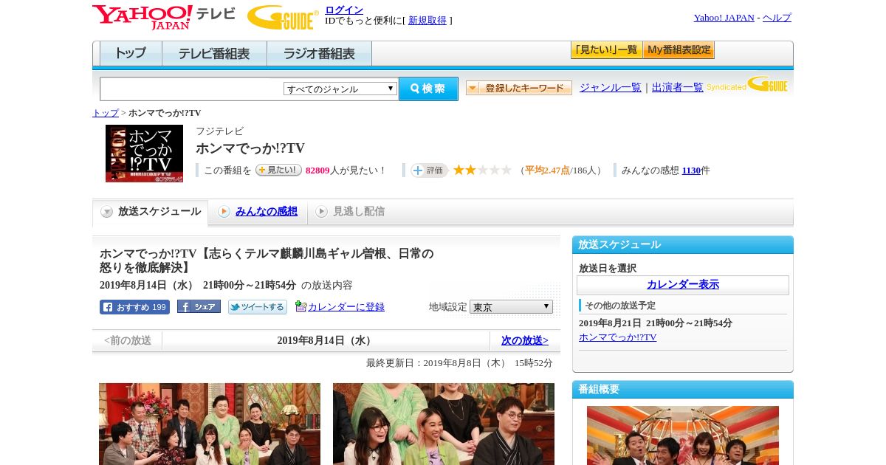
Task: Expand the 地域設定 東京 dropdown
Action: coord(511,307)
